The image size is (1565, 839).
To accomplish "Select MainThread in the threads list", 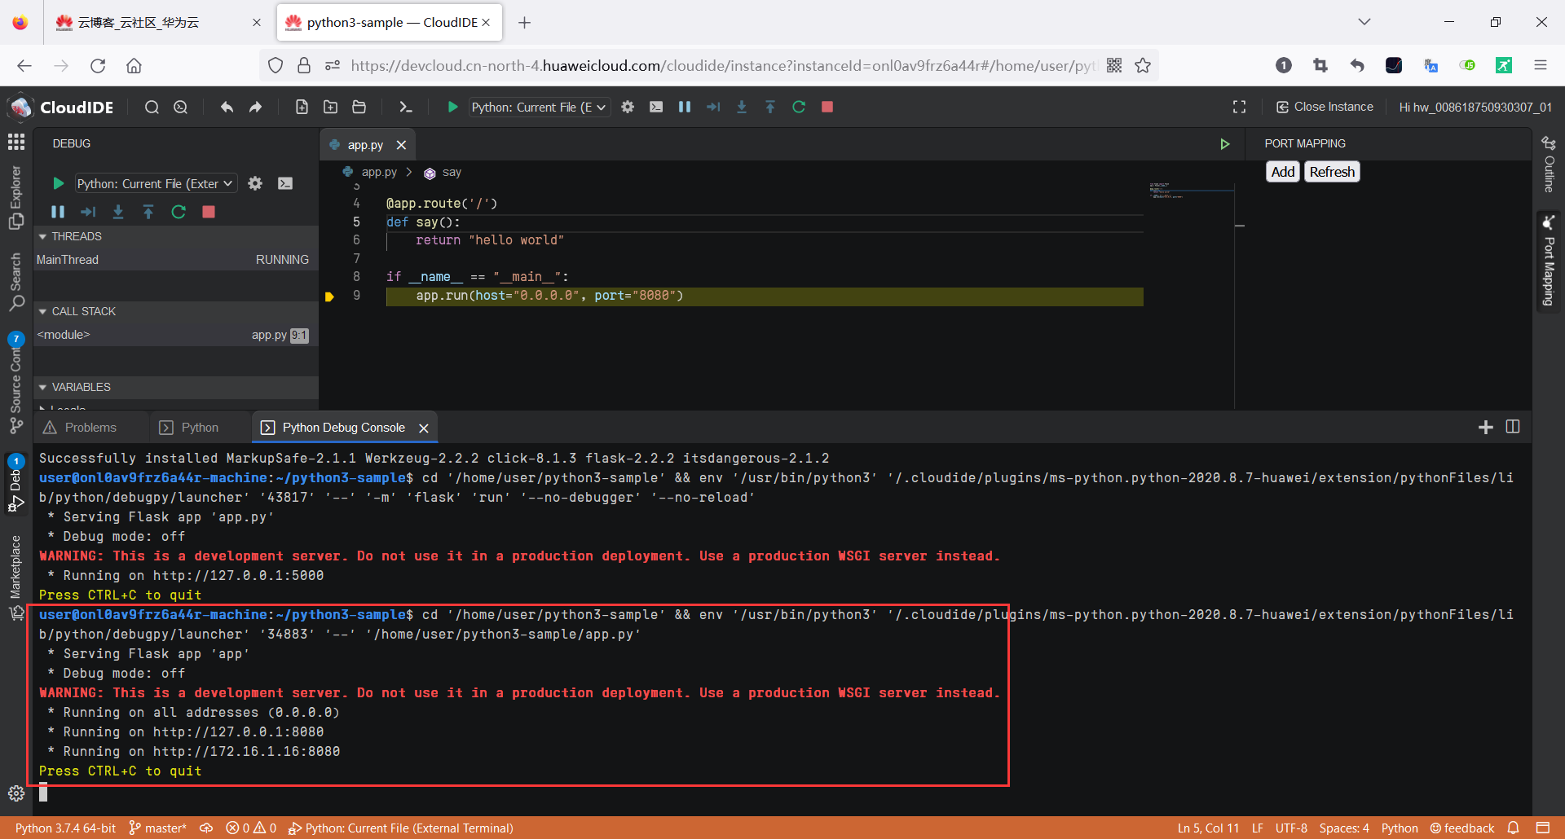I will tap(175, 260).
